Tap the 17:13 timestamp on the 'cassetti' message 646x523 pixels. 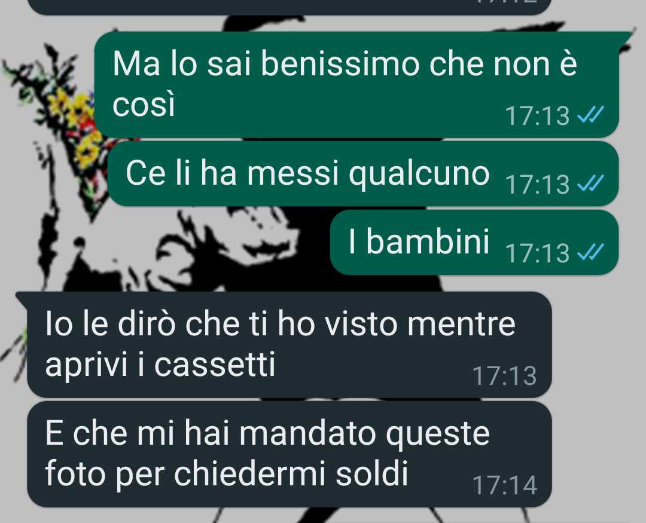click(505, 376)
